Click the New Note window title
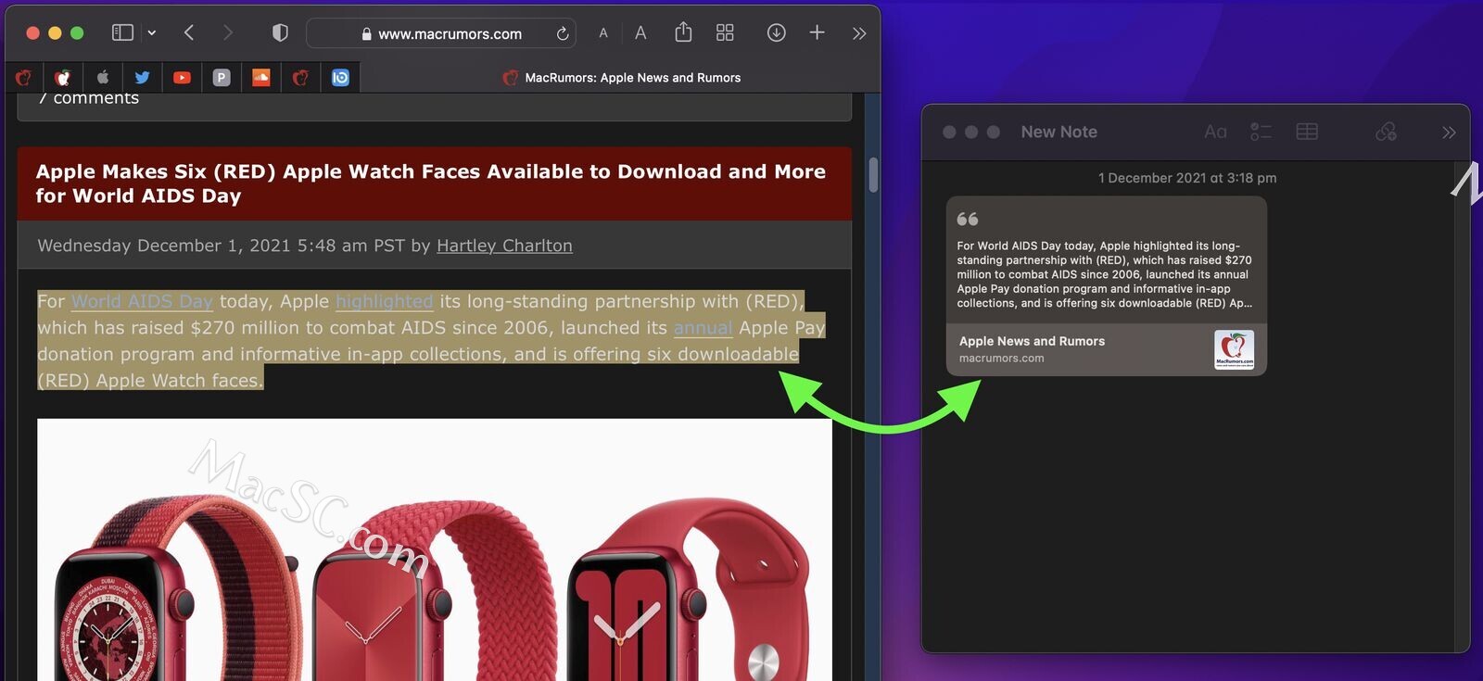This screenshot has height=681, width=1483. tap(1058, 132)
